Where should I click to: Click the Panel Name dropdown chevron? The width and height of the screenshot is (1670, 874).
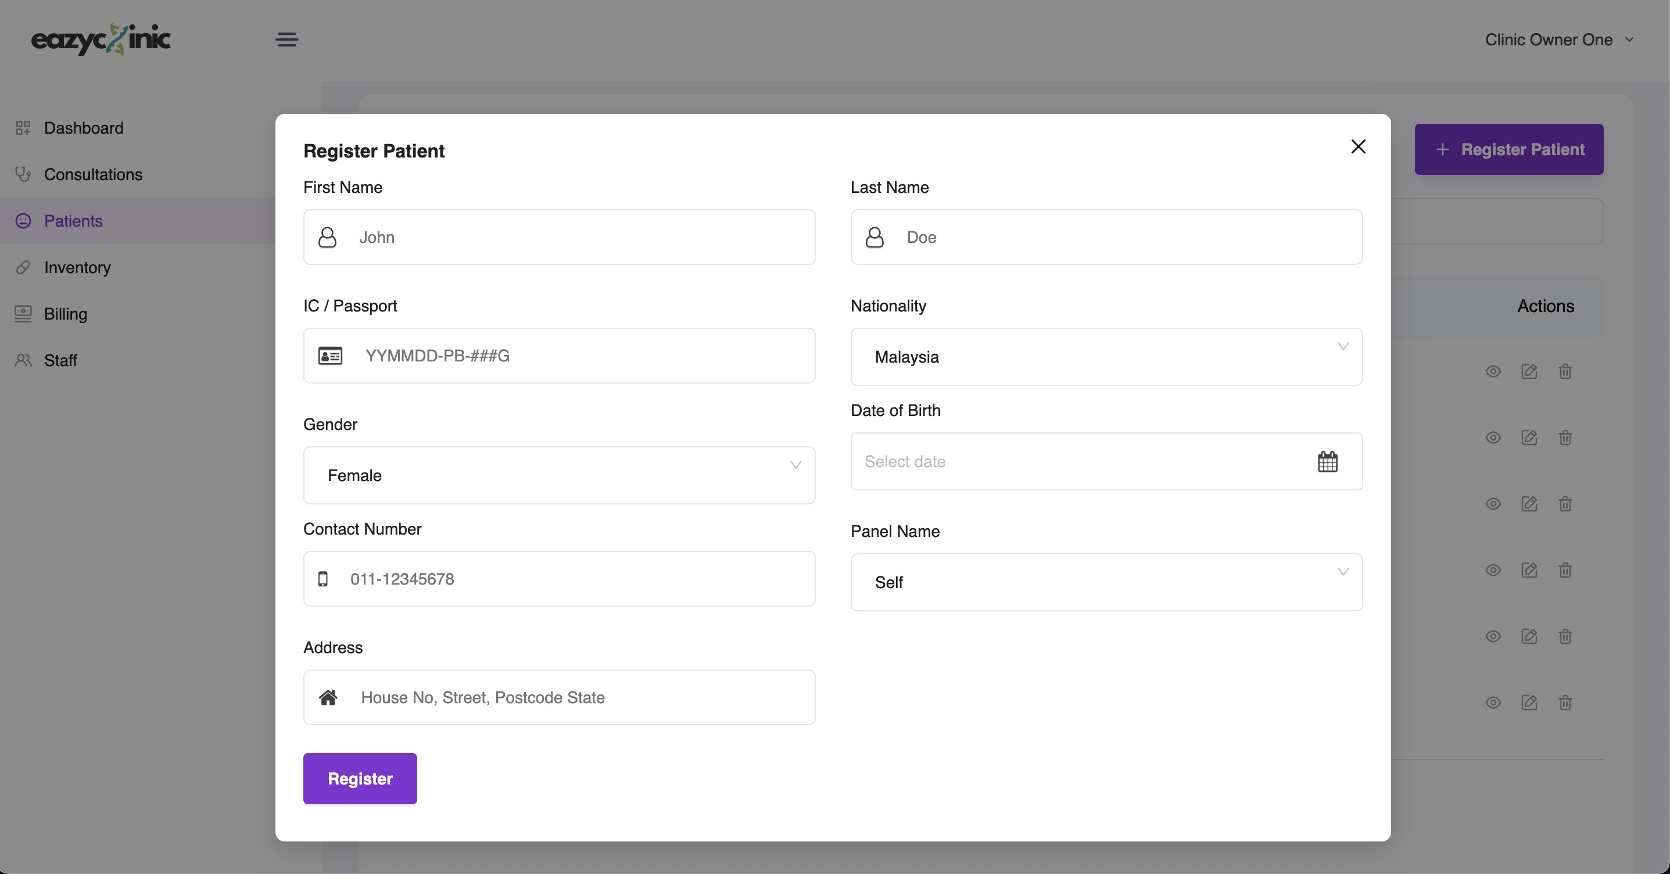click(x=1343, y=572)
